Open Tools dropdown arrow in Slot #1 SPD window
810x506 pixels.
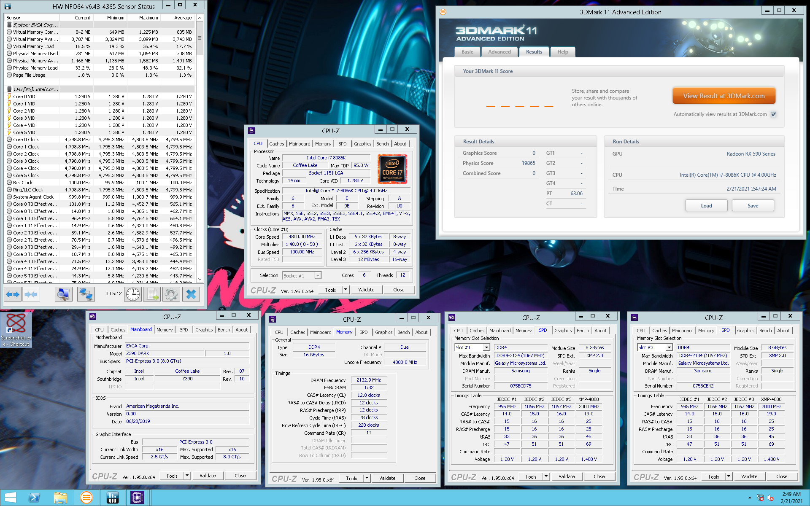tap(546, 476)
